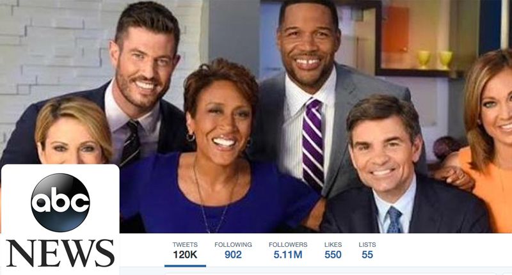This screenshot has height=275, width=512.
Task: Open the Tweets tab
Action: point(185,250)
